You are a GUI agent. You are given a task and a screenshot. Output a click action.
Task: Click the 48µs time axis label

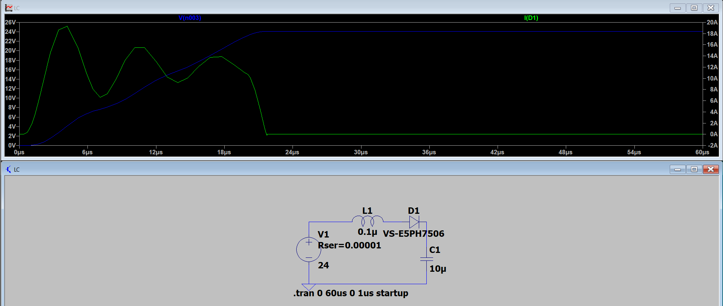565,152
